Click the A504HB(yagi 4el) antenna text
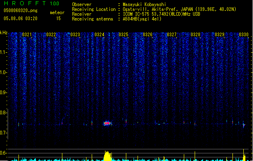Image resolution: width=253 pixels, height=161 pixels. (142, 19)
